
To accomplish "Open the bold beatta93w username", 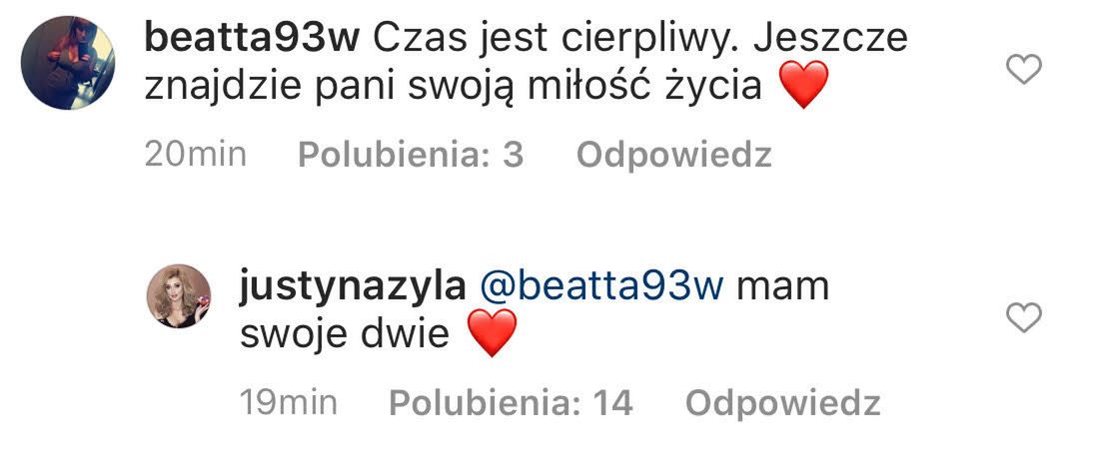I will coord(252,39).
